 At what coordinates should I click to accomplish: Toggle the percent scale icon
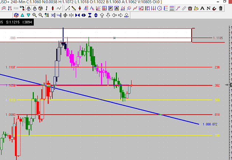click(53, 15)
